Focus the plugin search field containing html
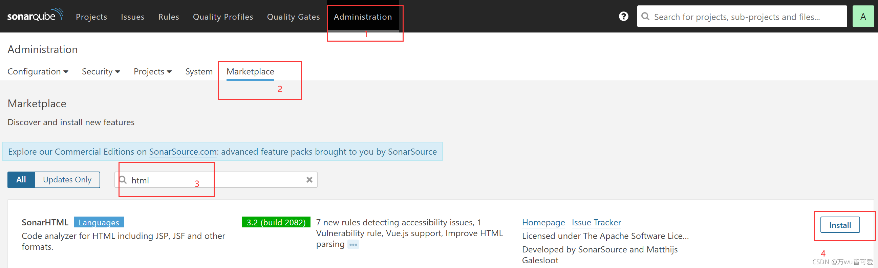The width and height of the screenshot is (878, 268). (216, 180)
